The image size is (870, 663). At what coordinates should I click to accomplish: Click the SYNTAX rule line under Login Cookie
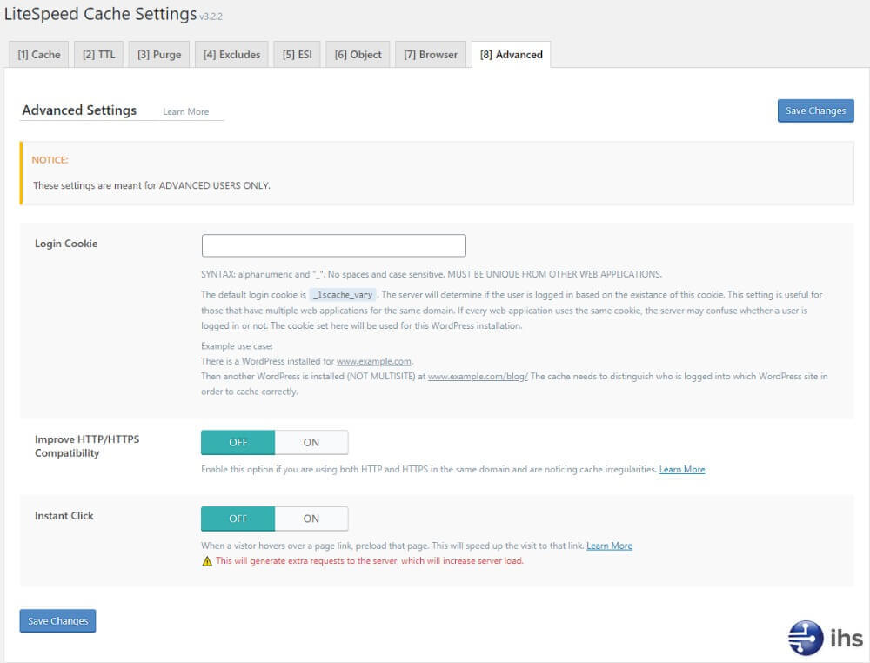pyautogui.click(x=432, y=274)
